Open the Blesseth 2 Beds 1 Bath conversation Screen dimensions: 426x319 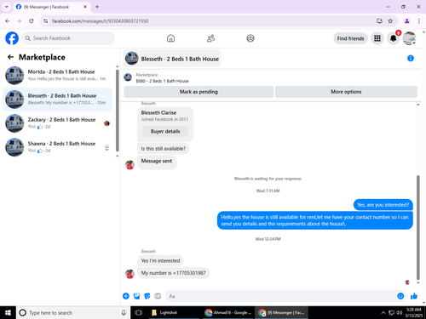(x=58, y=100)
